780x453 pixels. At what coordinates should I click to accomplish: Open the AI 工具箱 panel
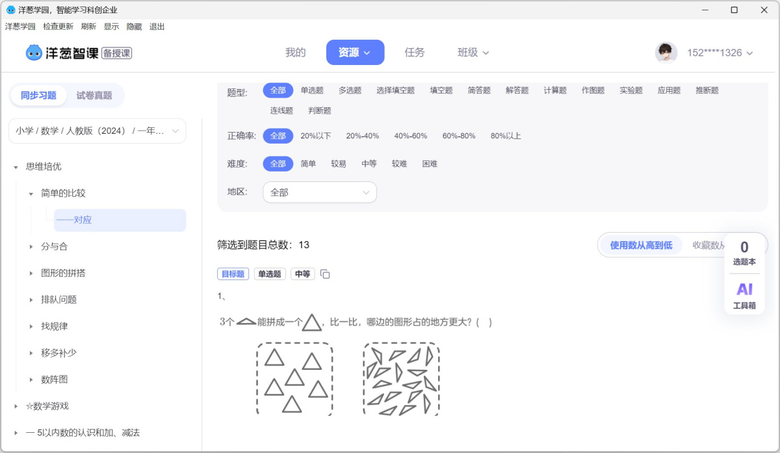tap(744, 297)
